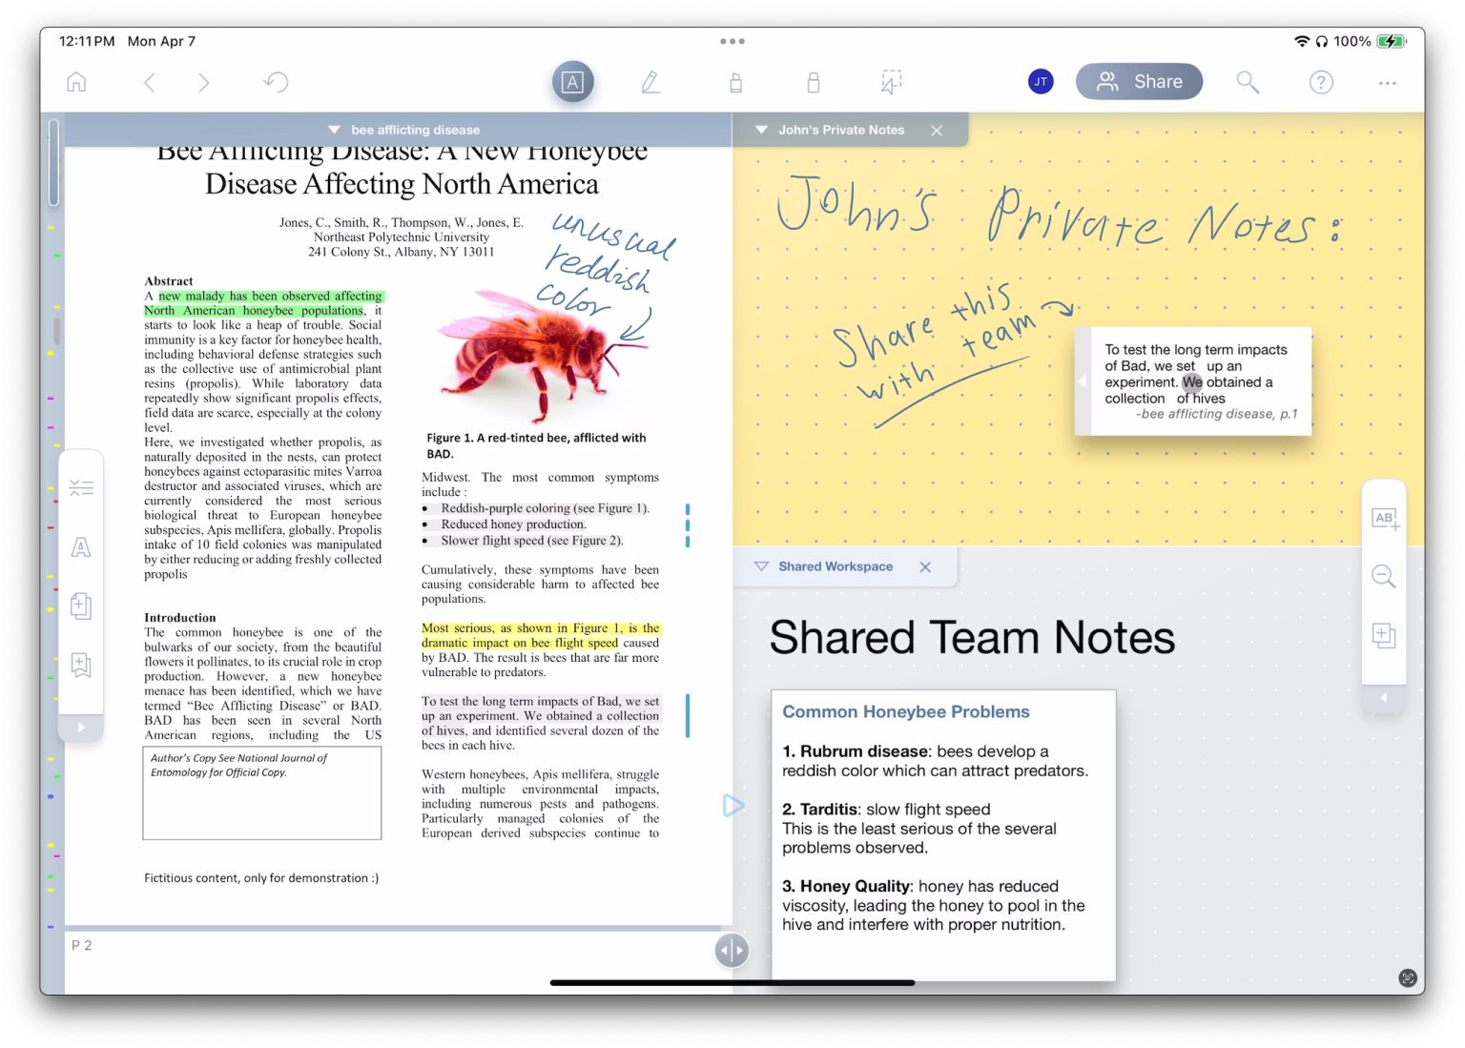Image resolution: width=1465 pixels, height=1048 pixels.
Task: Open the Help question mark icon
Action: coord(1321,82)
